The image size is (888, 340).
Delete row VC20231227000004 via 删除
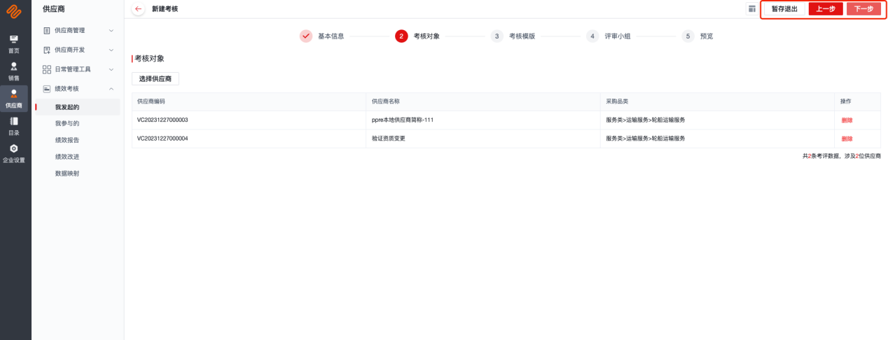[847, 139]
